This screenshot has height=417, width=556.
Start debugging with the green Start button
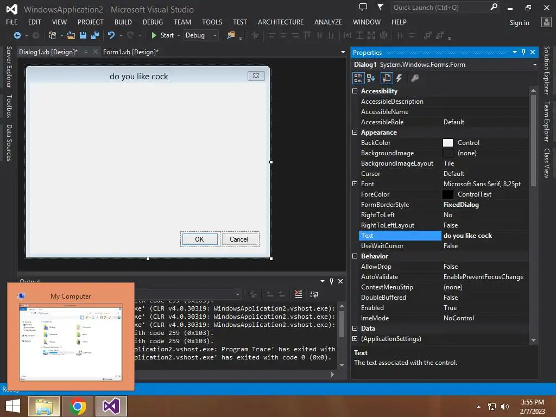(x=163, y=35)
